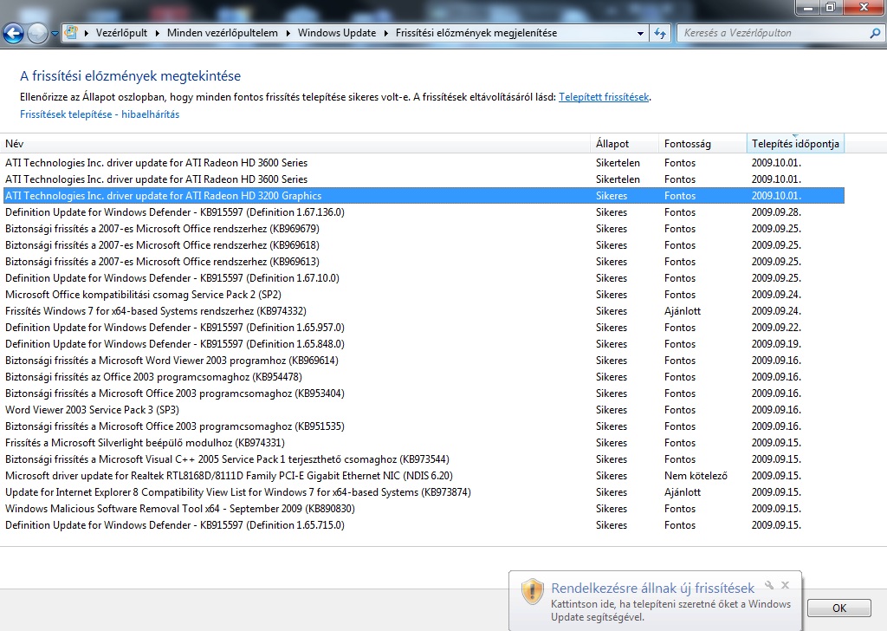Select Silverlight update KB974331 row
887x631 pixels.
[424, 443]
